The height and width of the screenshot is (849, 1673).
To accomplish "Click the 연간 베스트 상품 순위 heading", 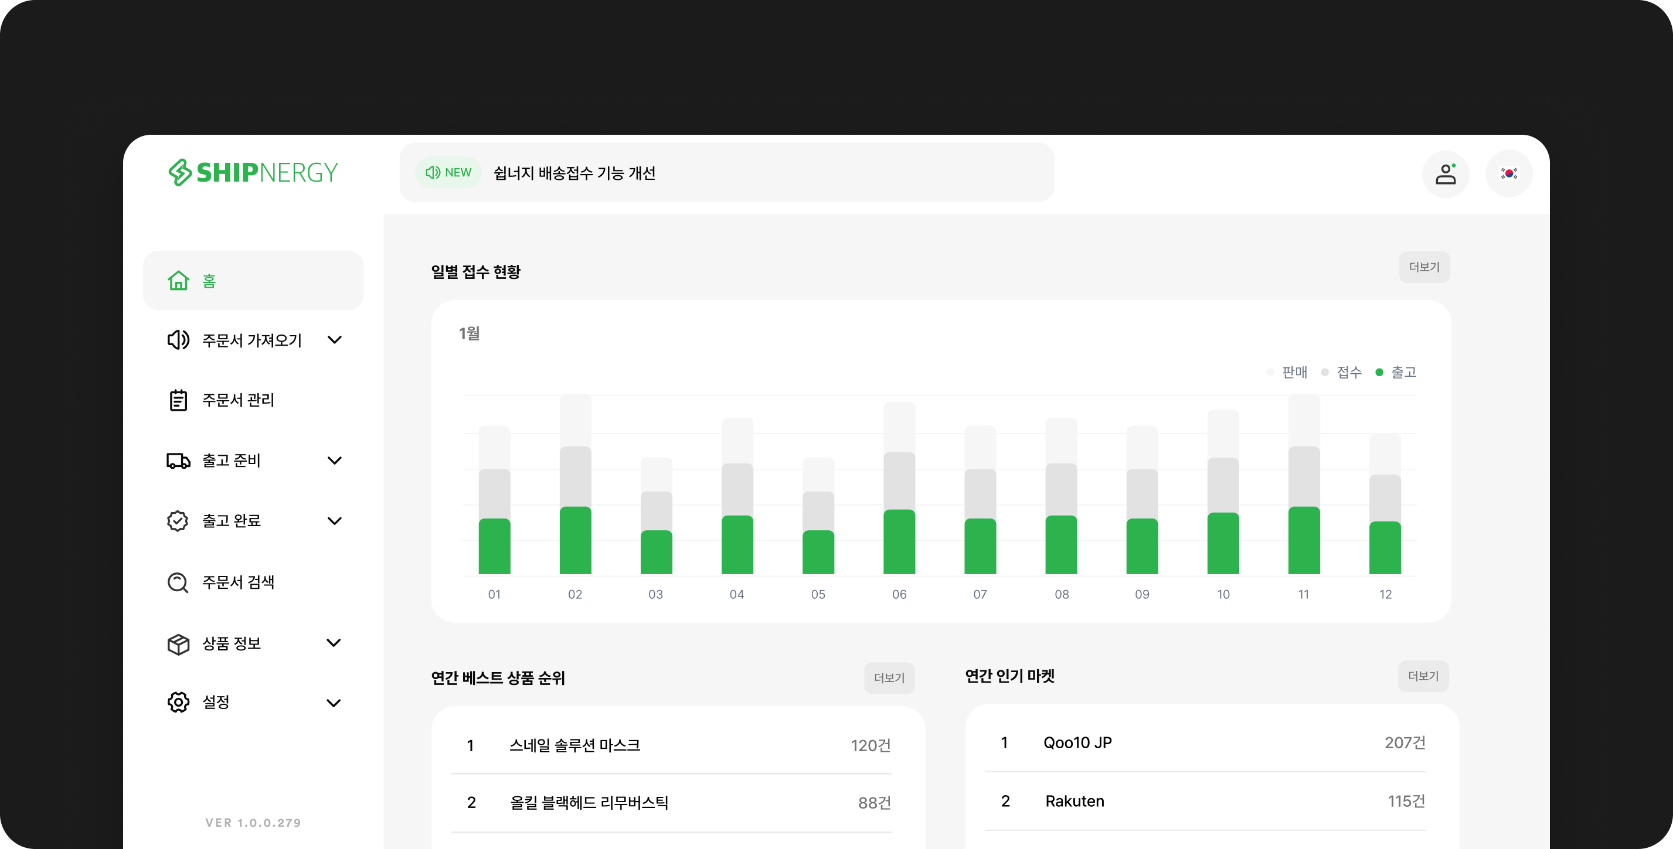I will [x=498, y=678].
